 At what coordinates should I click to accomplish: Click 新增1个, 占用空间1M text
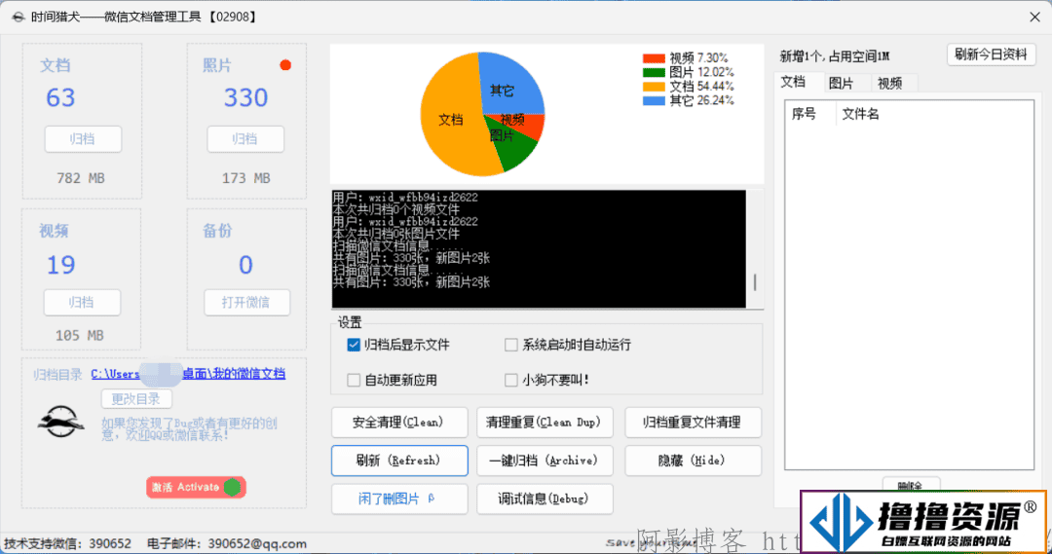coord(835,56)
